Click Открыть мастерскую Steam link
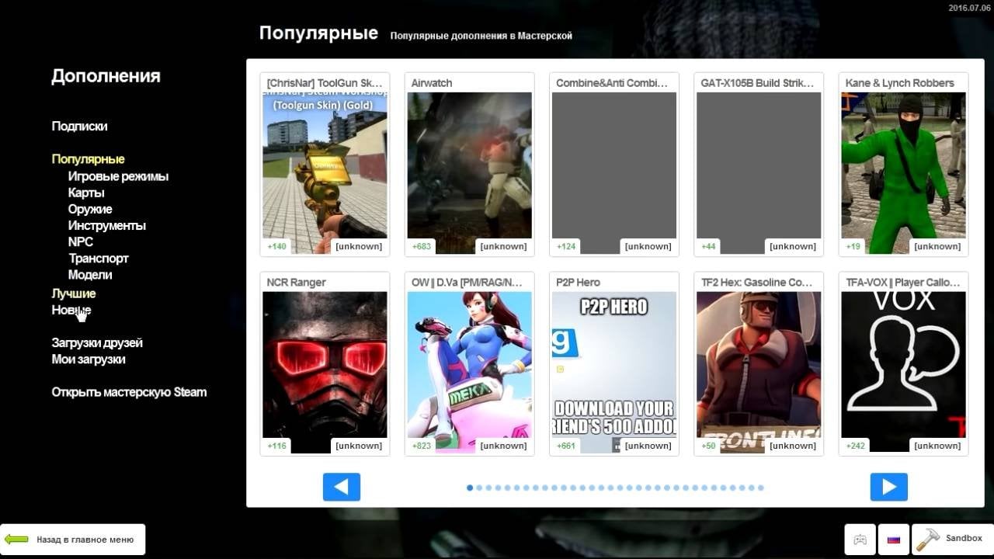 coord(129,392)
